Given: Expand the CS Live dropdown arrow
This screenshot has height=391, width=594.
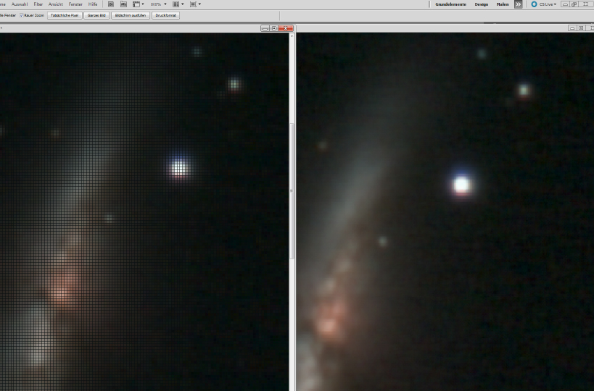Looking at the screenshot, I should click(x=556, y=4).
